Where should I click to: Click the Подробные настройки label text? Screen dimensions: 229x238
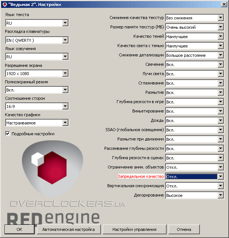33,134
